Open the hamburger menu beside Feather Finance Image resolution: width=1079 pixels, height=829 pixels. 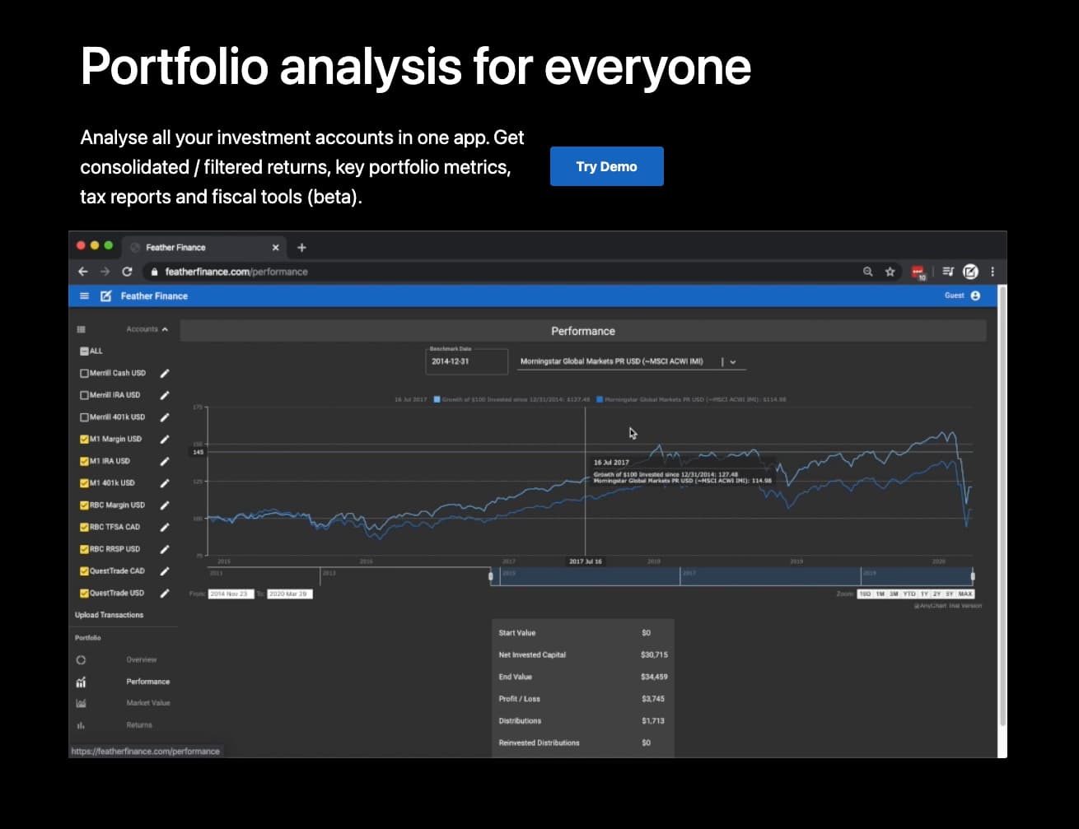coord(84,296)
